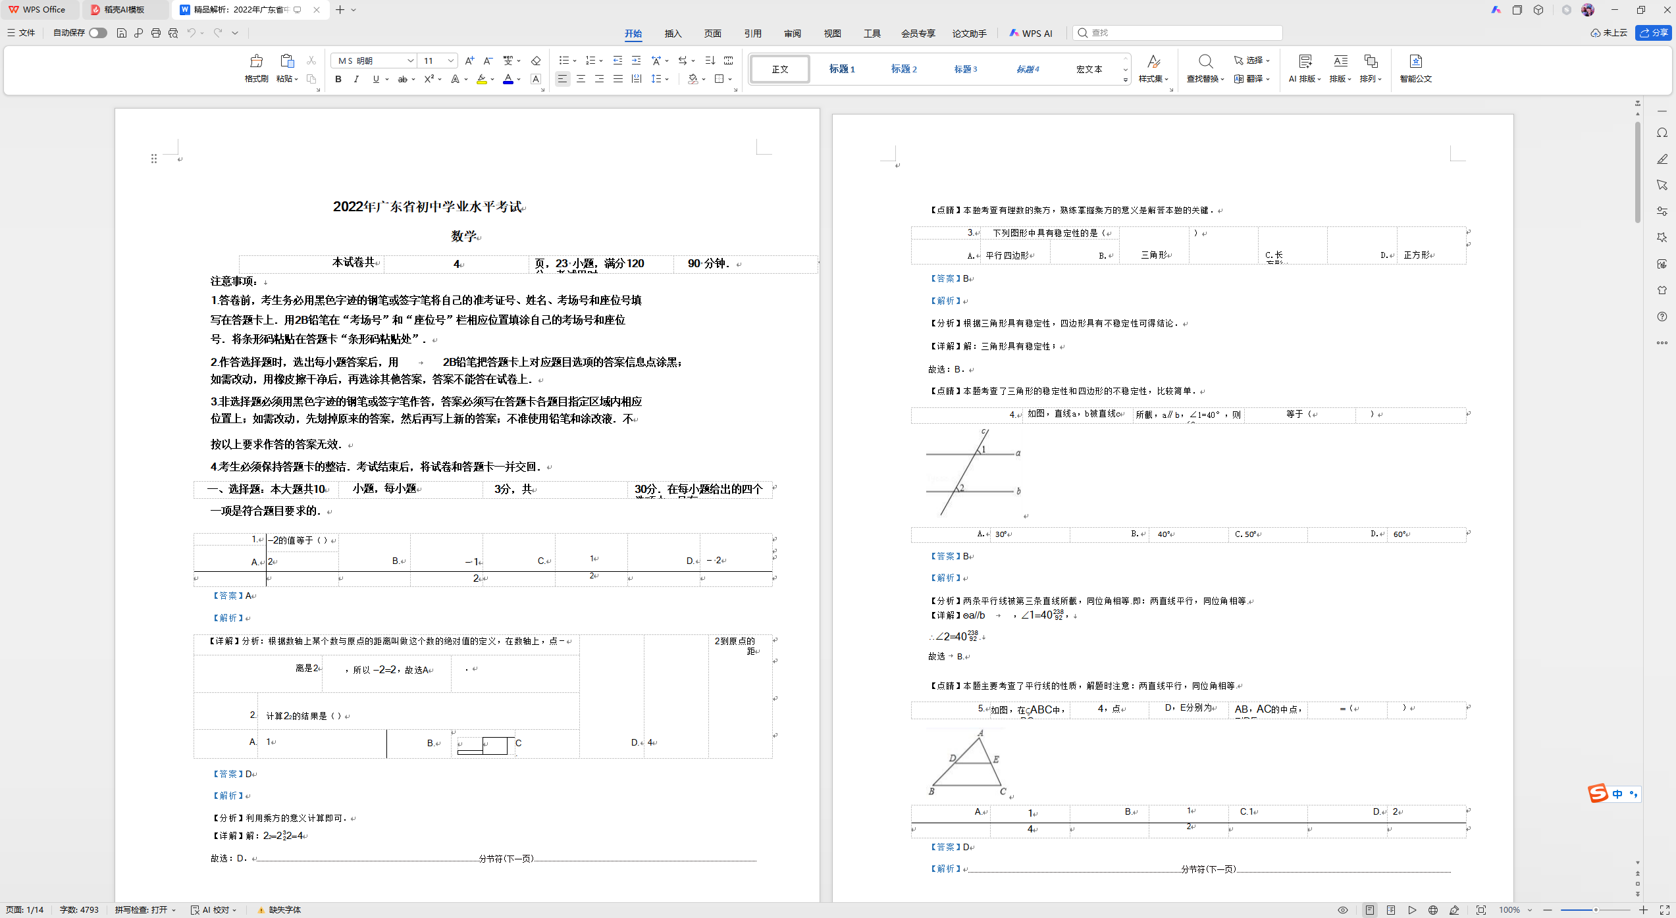
Task: Click the AI proofreading (AI 校对) button
Action: click(x=214, y=910)
